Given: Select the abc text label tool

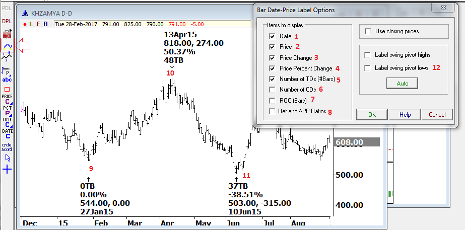Looking at the screenshot, I should [7, 80].
